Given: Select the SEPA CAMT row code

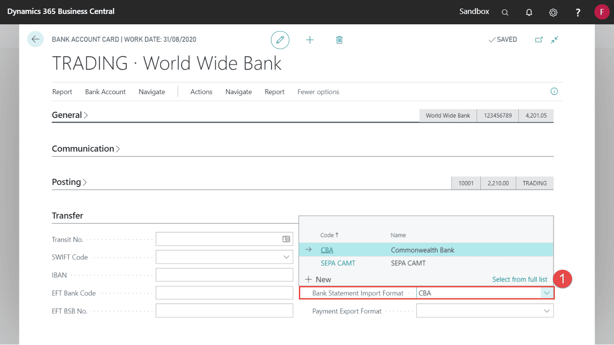Looking at the screenshot, I should (338, 263).
